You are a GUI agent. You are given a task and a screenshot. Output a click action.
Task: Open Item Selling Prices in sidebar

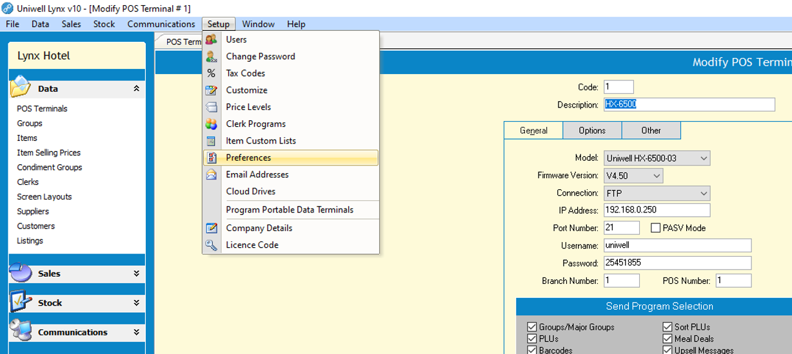[48, 153]
